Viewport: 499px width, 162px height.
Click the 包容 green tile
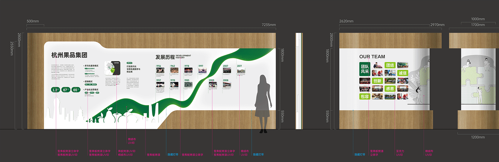(x=365, y=96)
